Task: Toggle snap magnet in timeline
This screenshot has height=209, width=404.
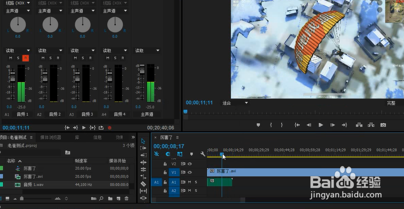Action: [168, 154]
